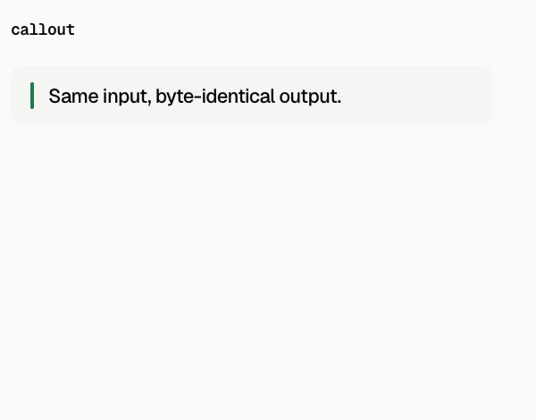Click the capital "S" in "Same"

point(54,97)
